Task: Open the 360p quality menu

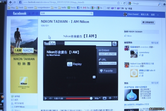Action: coord(97,98)
